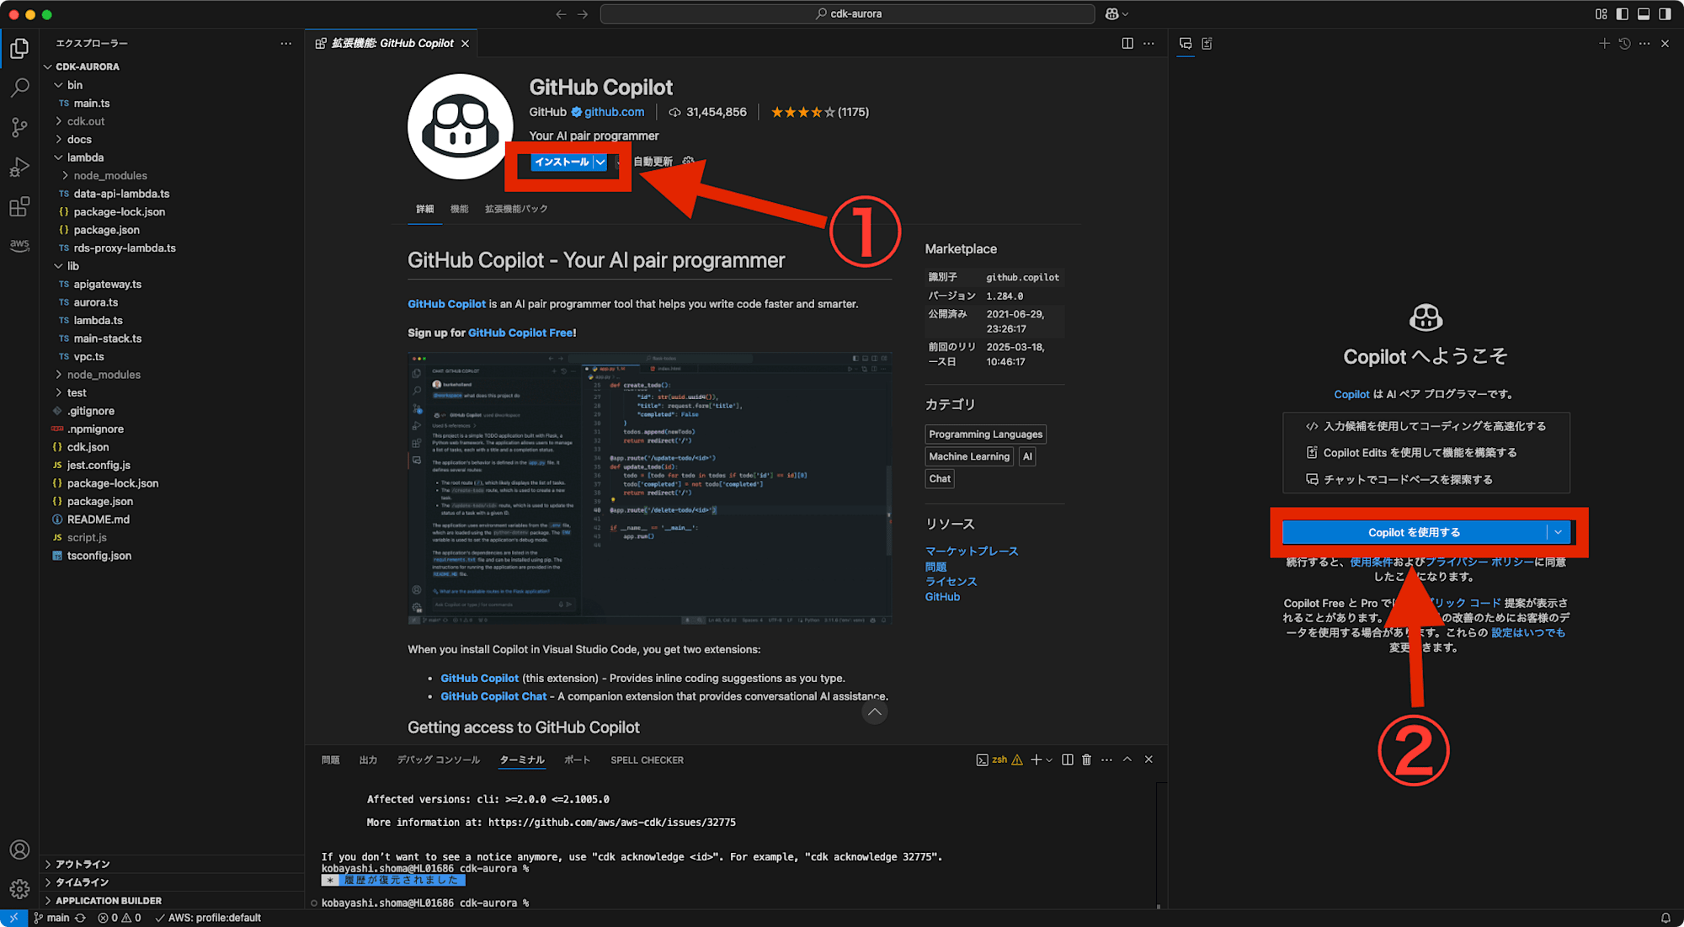Click the scroll-to-top arrow button
1684x927 pixels.
[875, 712]
